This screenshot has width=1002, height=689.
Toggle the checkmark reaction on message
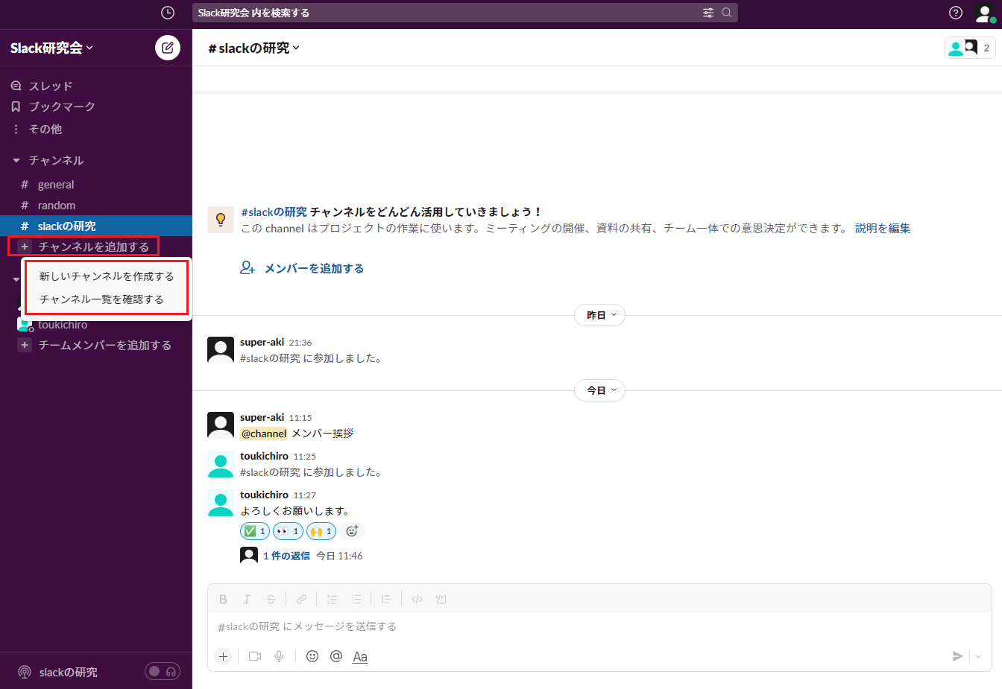point(255,531)
